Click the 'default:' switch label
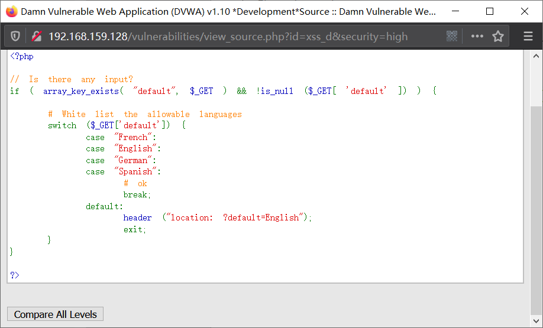The height and width of the screenshot is (328, 543). point(104,207)
